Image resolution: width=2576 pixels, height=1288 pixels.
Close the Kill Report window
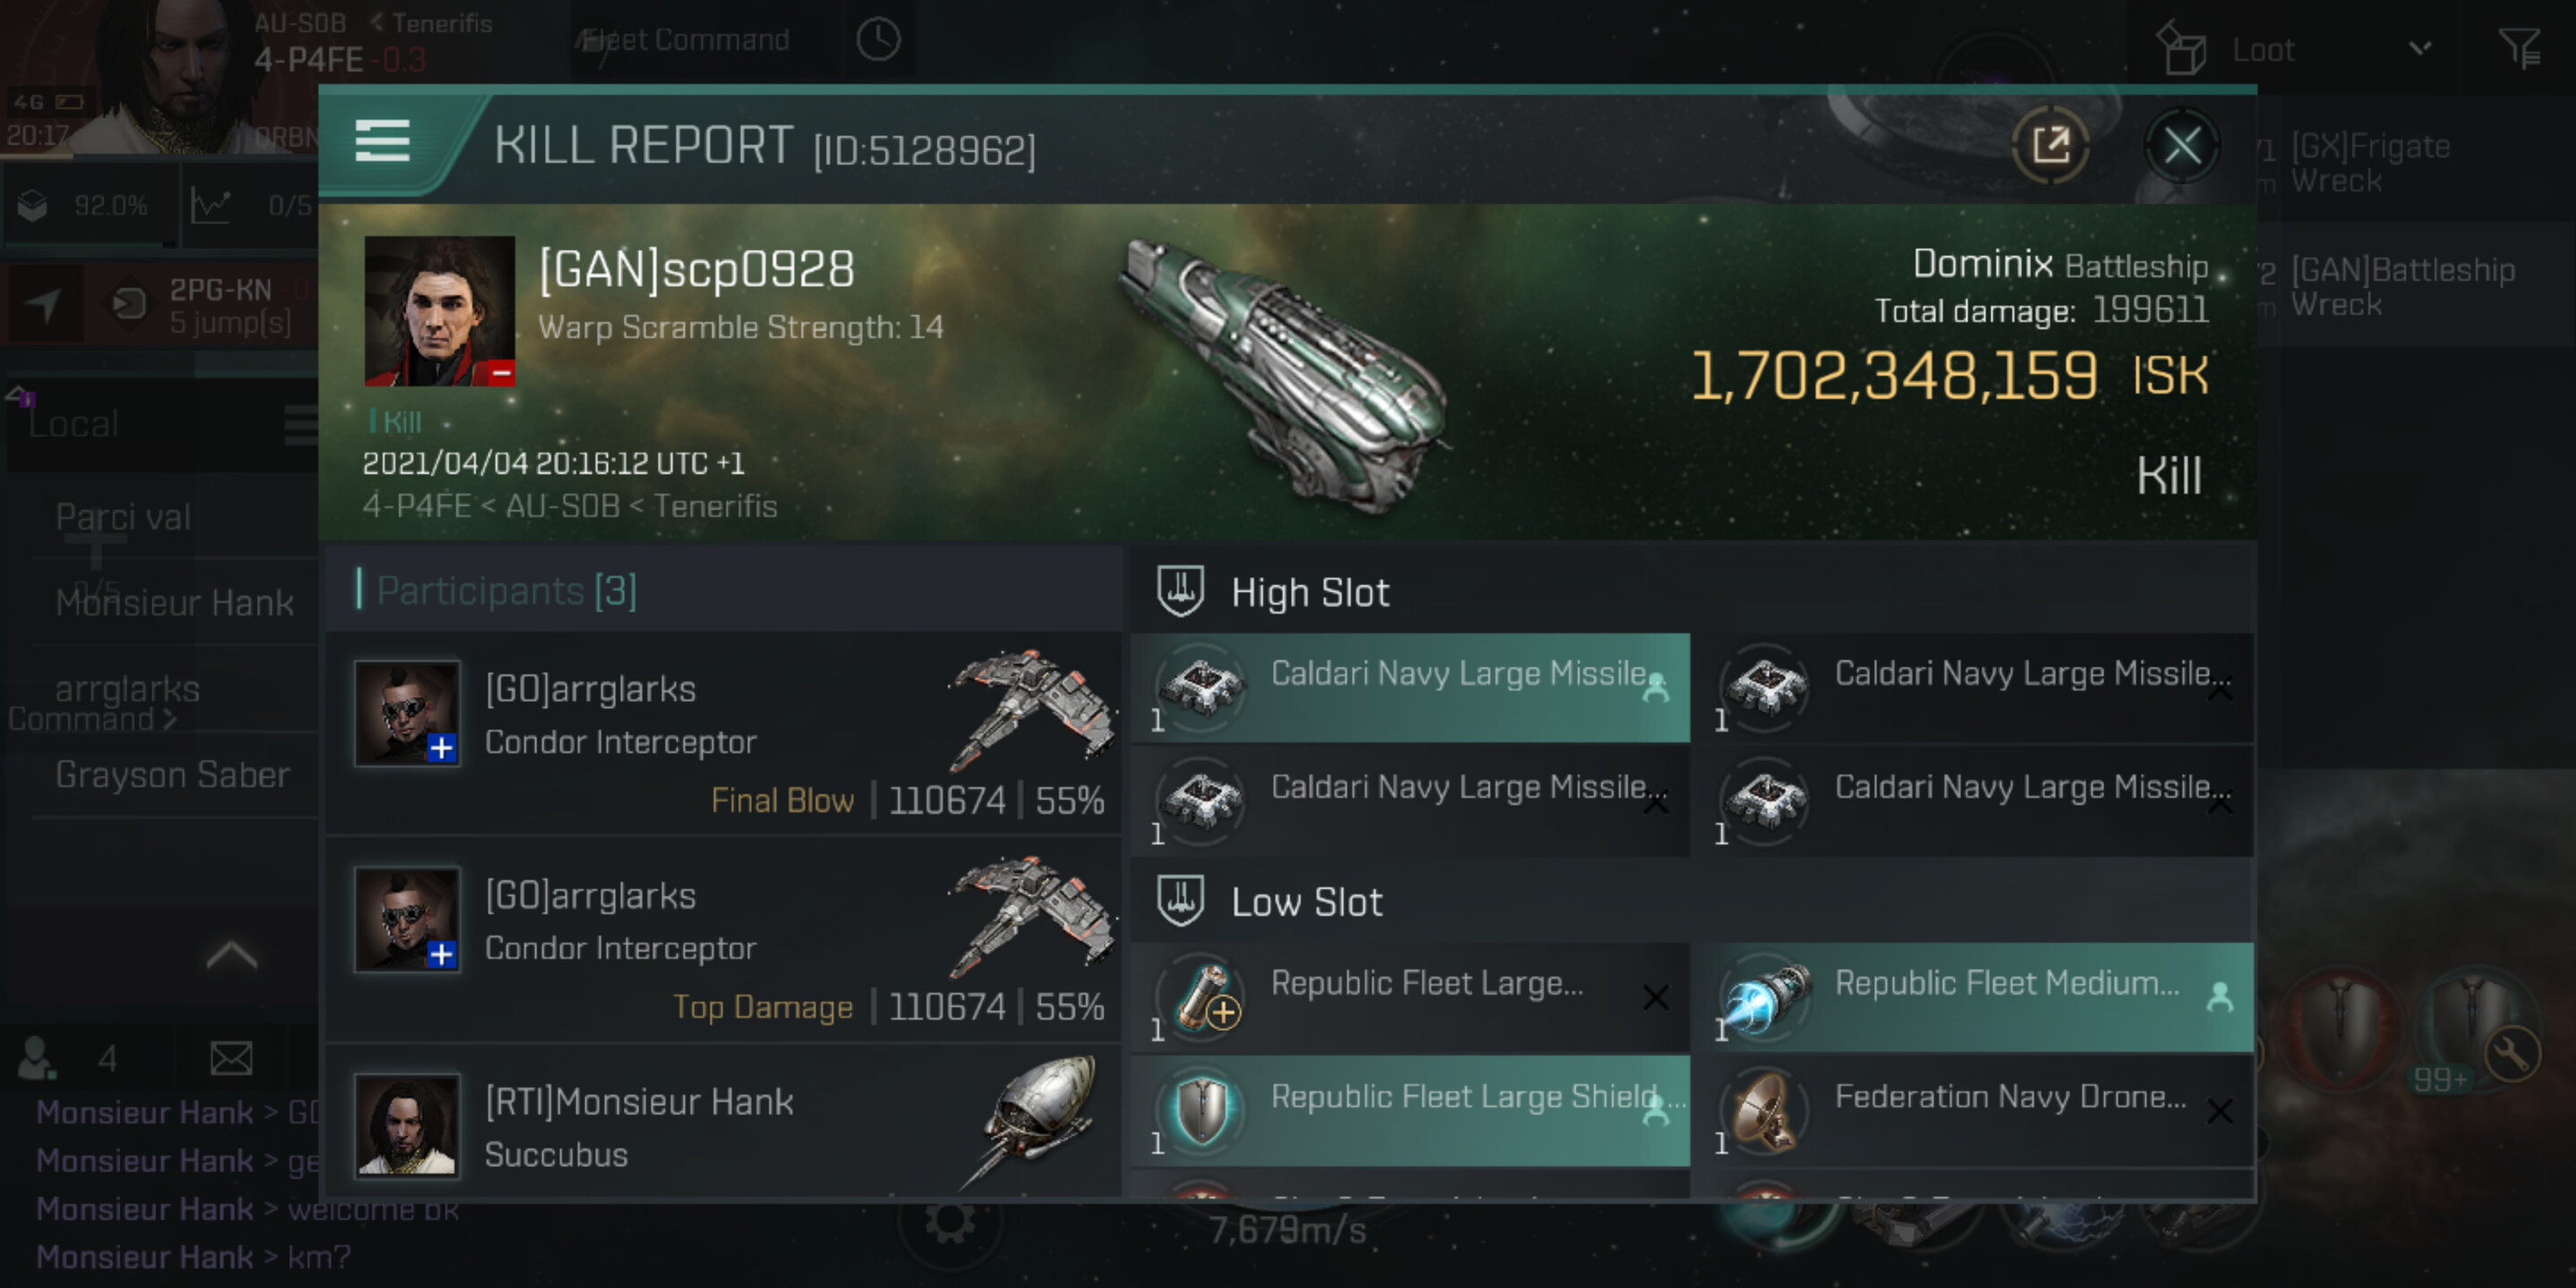[2181, 146]
